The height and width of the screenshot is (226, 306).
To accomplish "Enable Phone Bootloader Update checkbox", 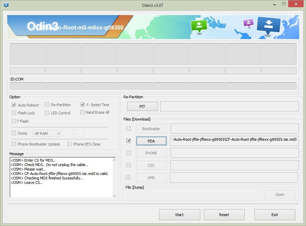I will pos(14,144).
